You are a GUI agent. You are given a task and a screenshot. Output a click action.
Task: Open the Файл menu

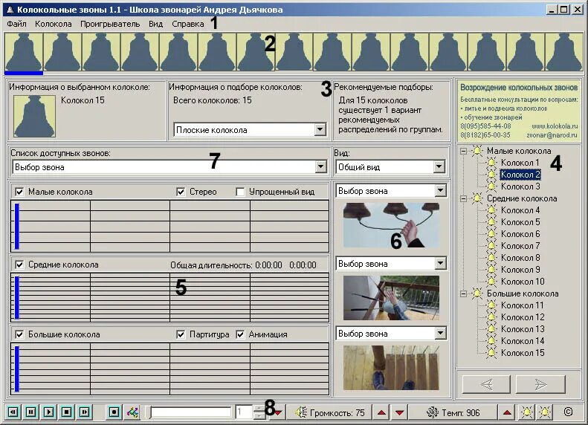(16, 24)
